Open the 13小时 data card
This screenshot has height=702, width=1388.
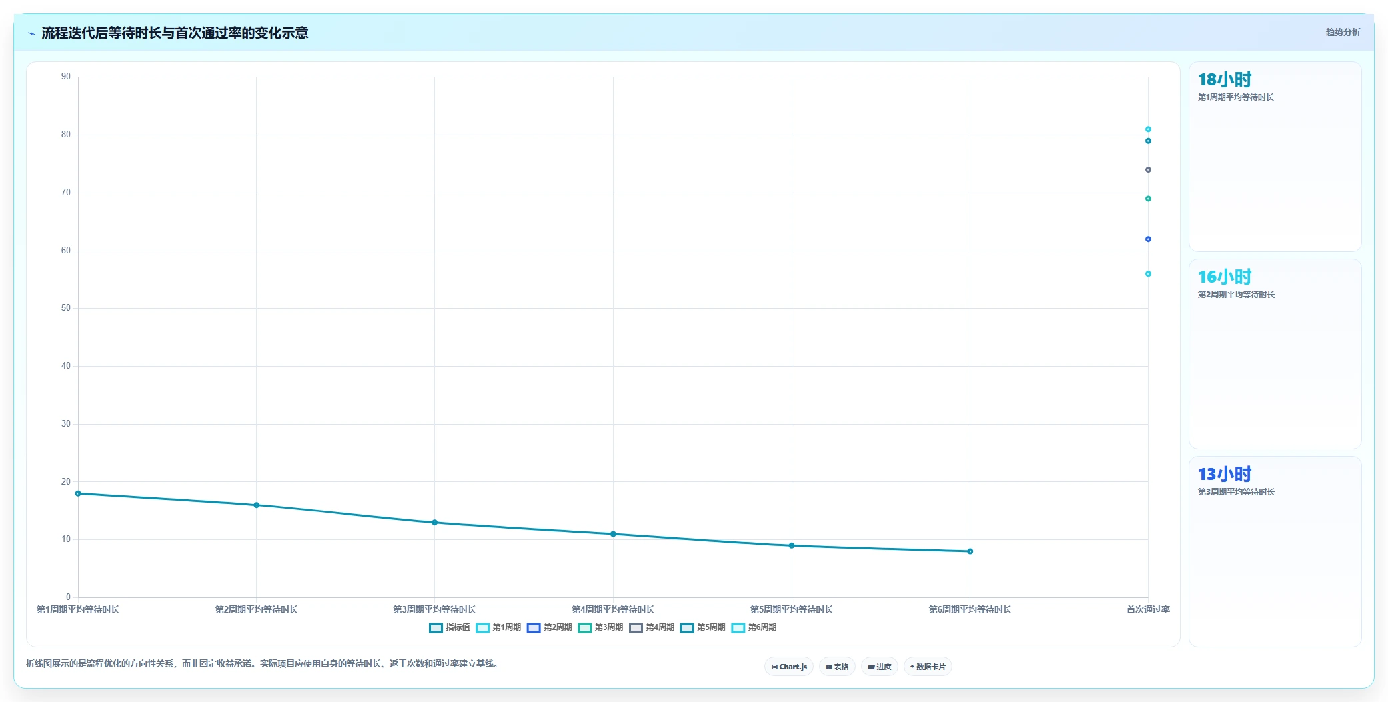[1275, 551]
